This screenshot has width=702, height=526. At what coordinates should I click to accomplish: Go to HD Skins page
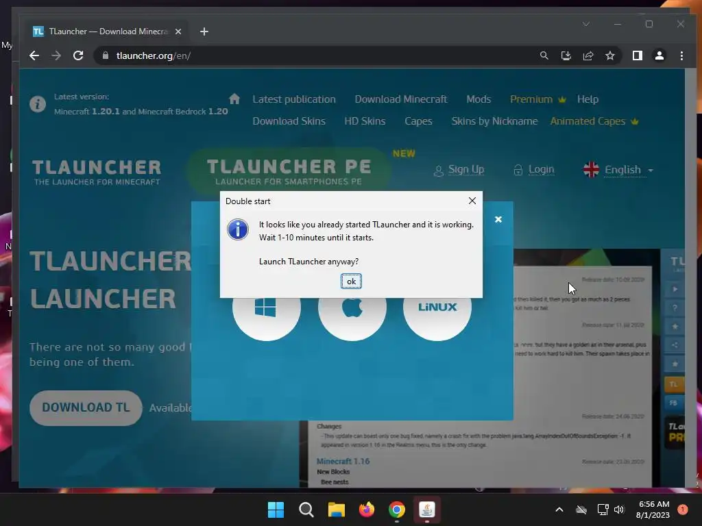point(365,121)
